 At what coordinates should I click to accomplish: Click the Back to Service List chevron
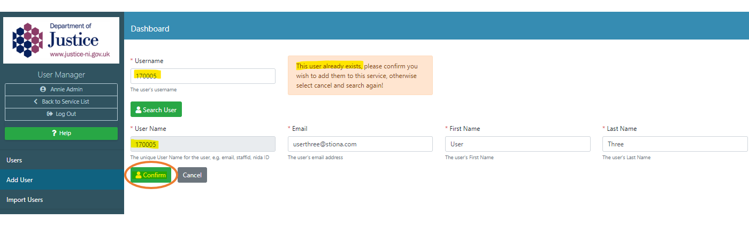[36, 101]
